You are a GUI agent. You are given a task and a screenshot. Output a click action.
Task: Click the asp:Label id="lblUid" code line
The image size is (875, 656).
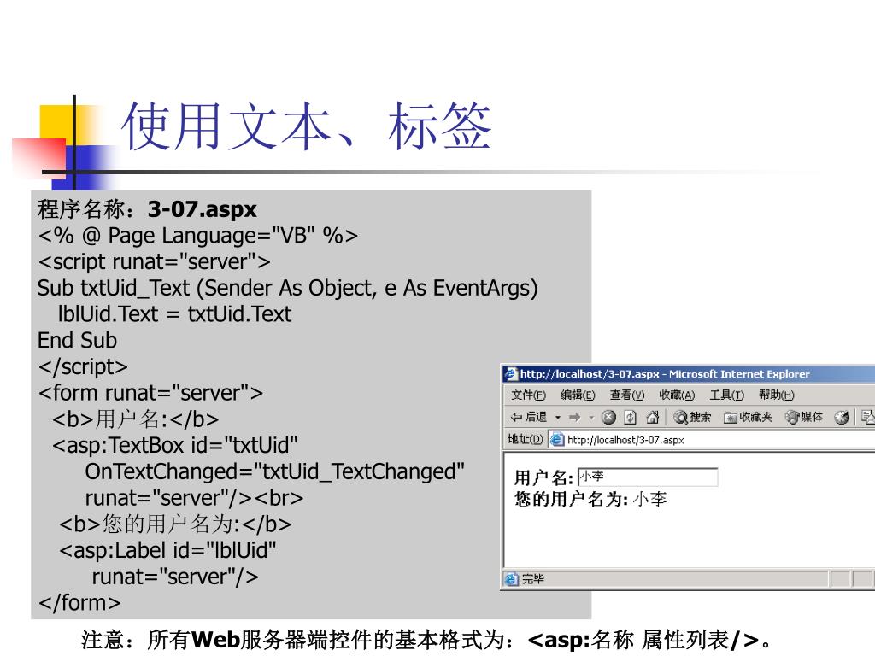click(167, 550)
